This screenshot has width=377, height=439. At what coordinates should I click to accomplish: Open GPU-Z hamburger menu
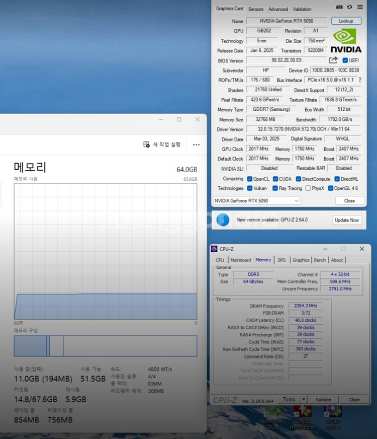(360, 7)
